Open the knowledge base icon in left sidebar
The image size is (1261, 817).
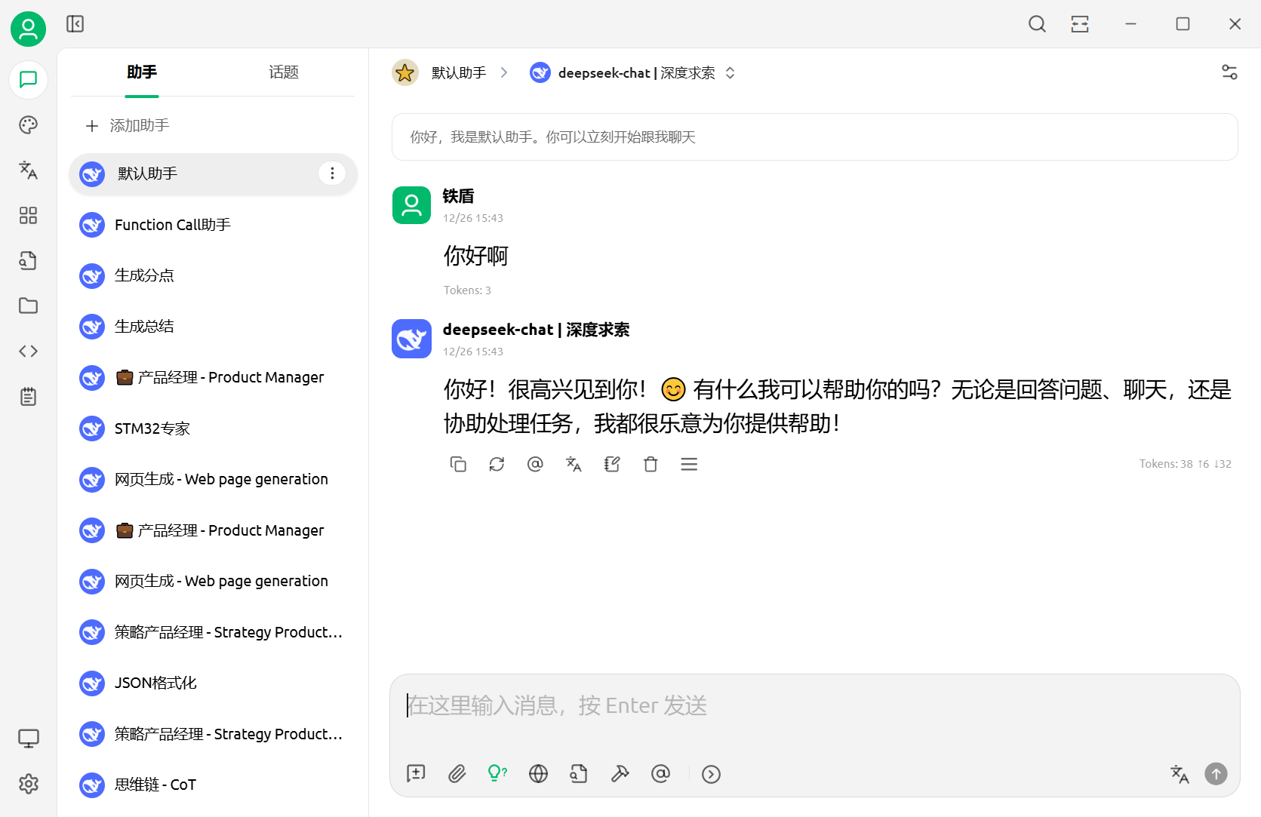point(29,261)
